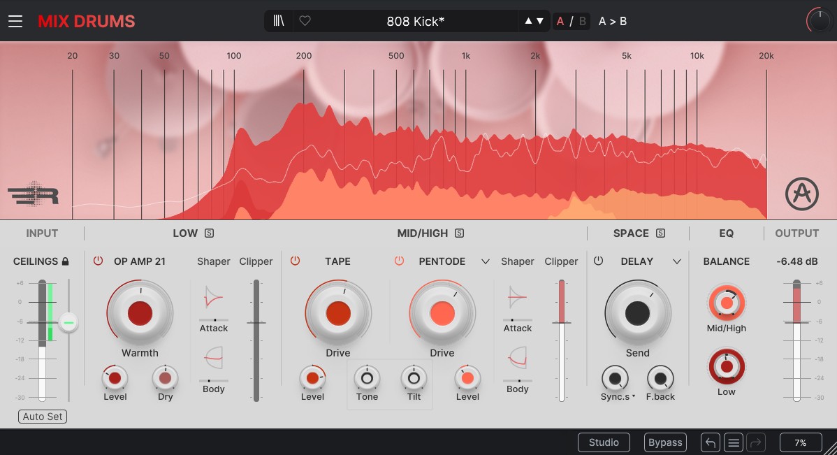Click the undo arrow icon
Image resolution: width=837 pixels, height=455 pixels.
coord(711,442)
